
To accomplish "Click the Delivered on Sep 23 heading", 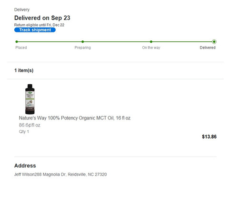I will [42, 18].
